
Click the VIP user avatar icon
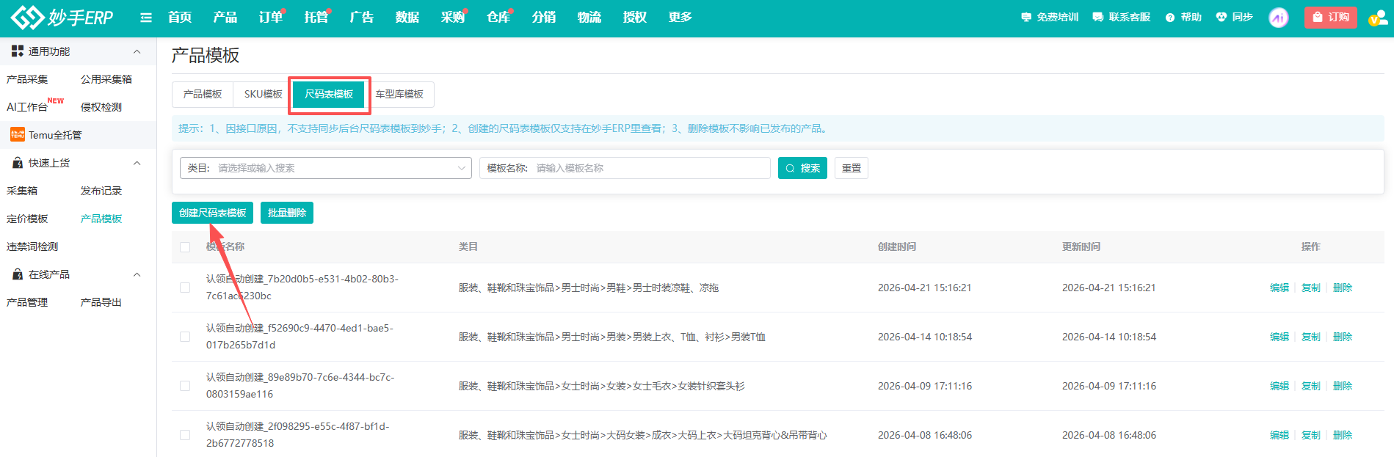pos(1378,18)
